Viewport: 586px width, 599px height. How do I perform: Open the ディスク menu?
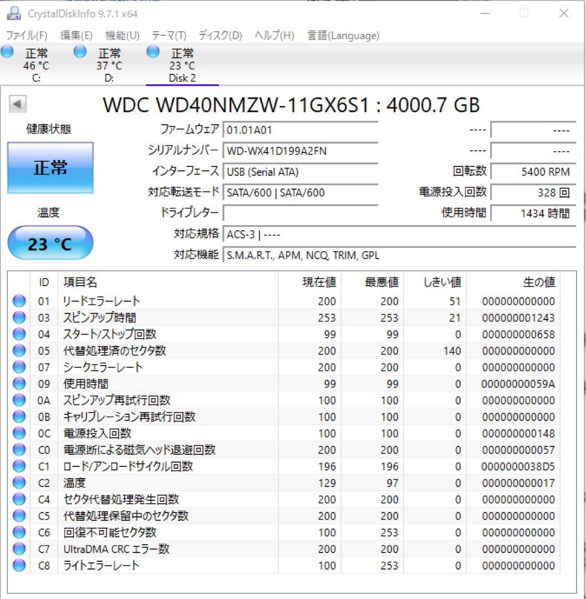pos(221,35)
